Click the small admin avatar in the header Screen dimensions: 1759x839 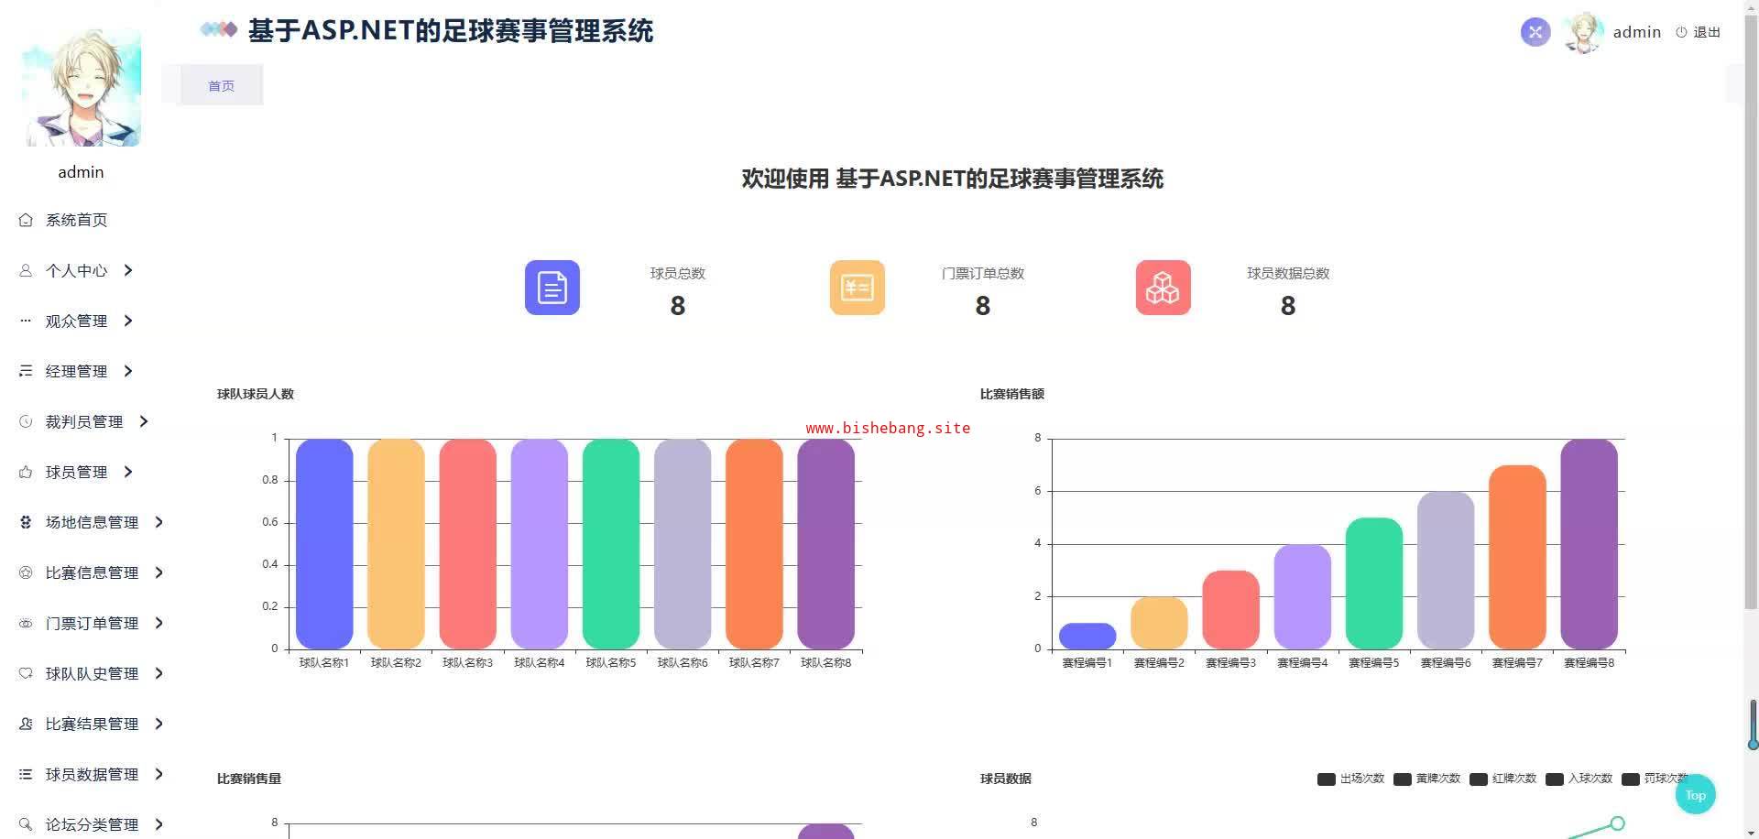tap(1584, 32)
